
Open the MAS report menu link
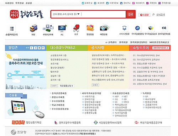[x=159, y=42]
